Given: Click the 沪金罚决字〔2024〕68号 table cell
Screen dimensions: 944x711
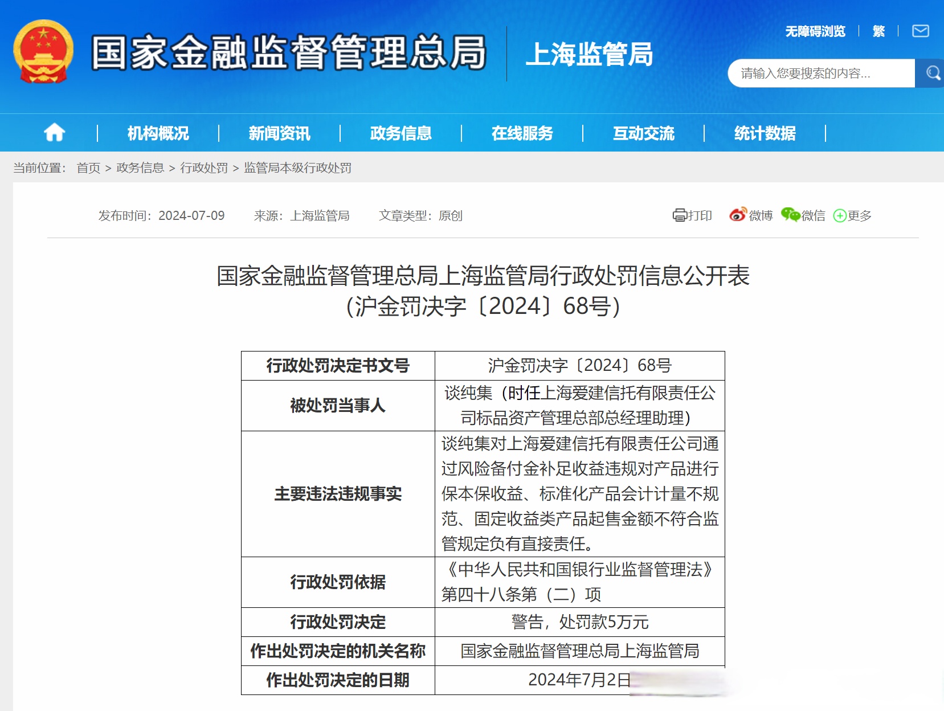Looking at the screenshot, I should (580, 366).
